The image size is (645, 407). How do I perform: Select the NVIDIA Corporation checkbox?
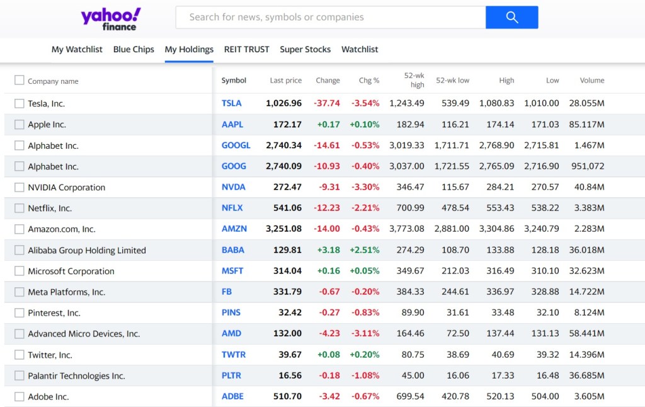20,187
